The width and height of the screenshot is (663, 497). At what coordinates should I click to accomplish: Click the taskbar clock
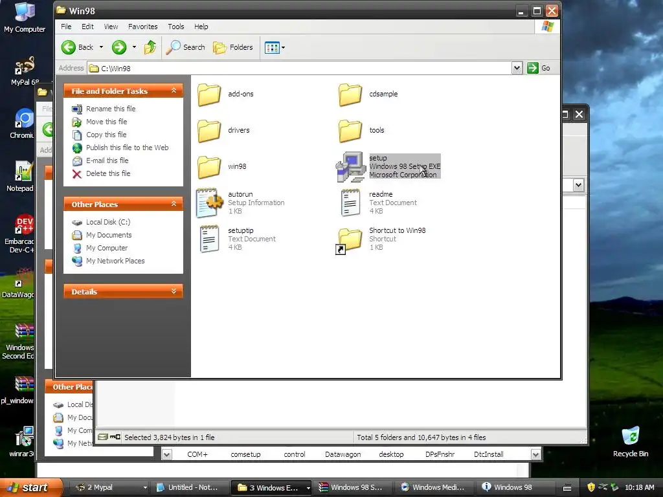tap(639, 487)
